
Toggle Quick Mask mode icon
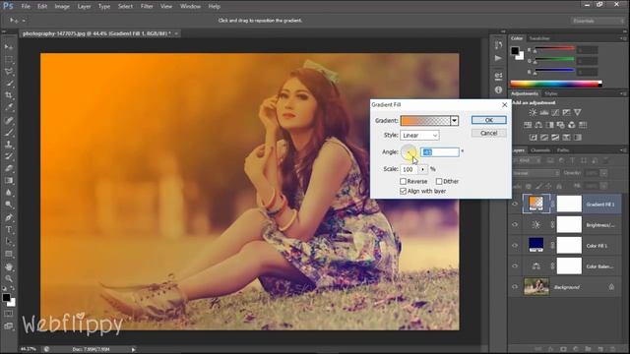[9, 314]
